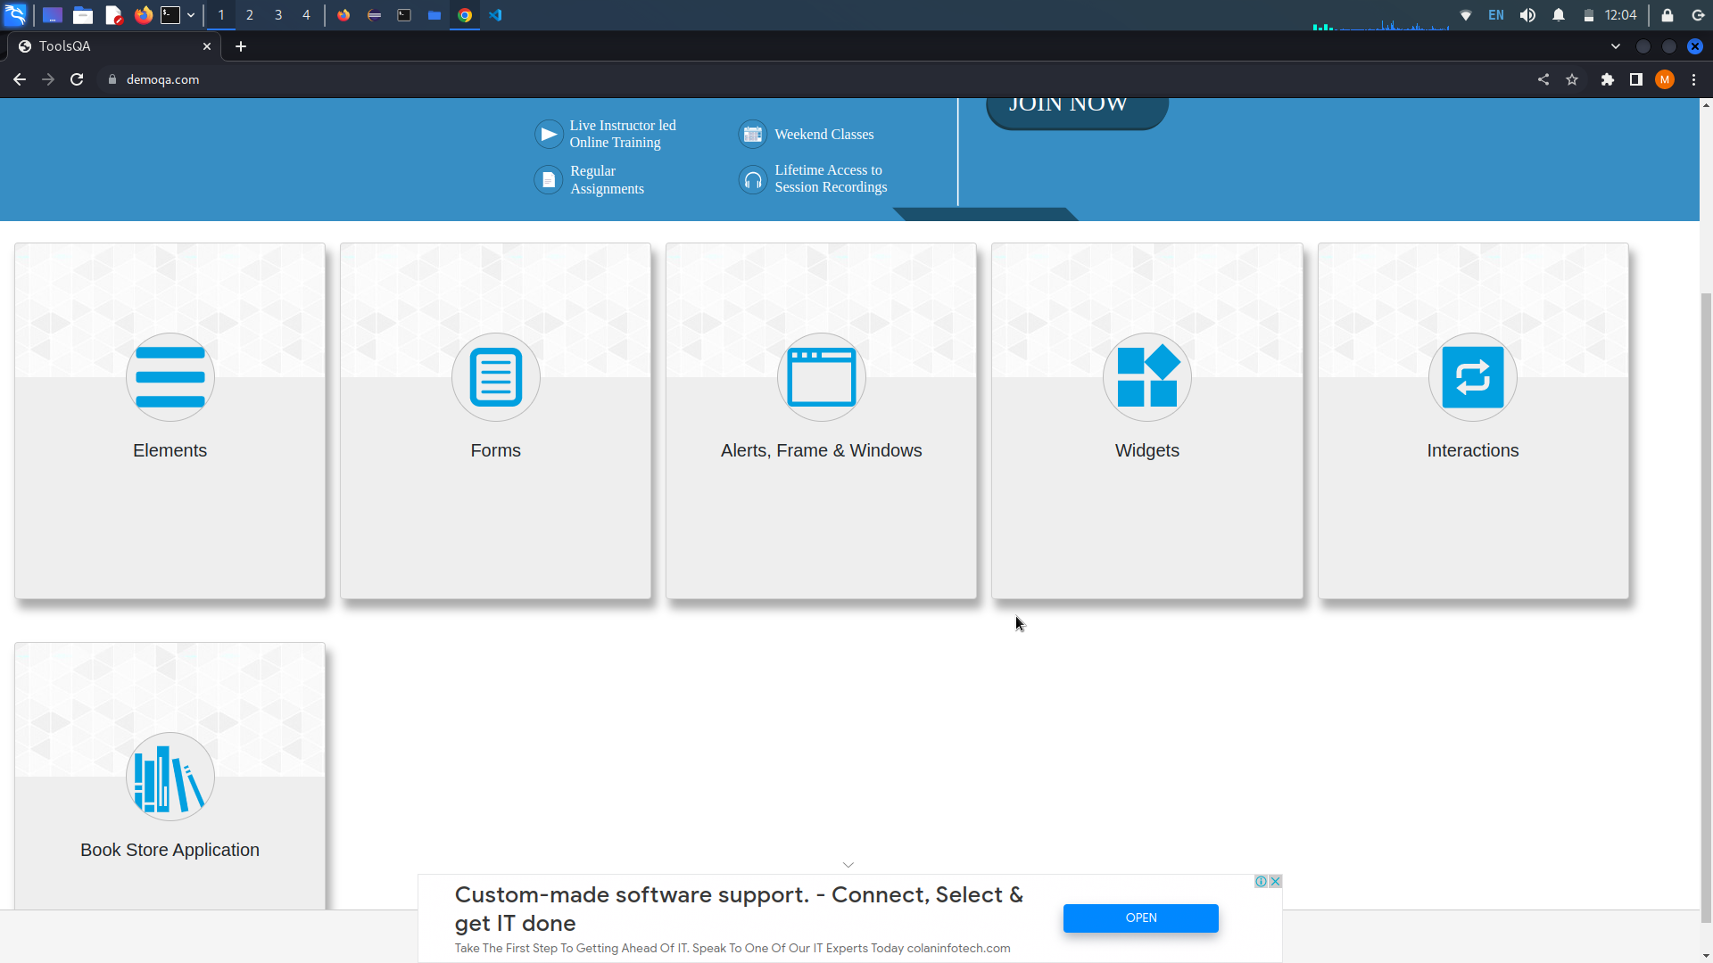1713x963 pixels.
Task: Open the Alerts, Frame & Windows icon
Action: [821, 377]
